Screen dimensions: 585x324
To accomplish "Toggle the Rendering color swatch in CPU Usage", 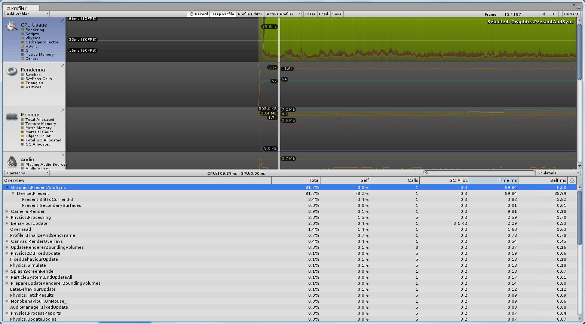I will [22, 30].
